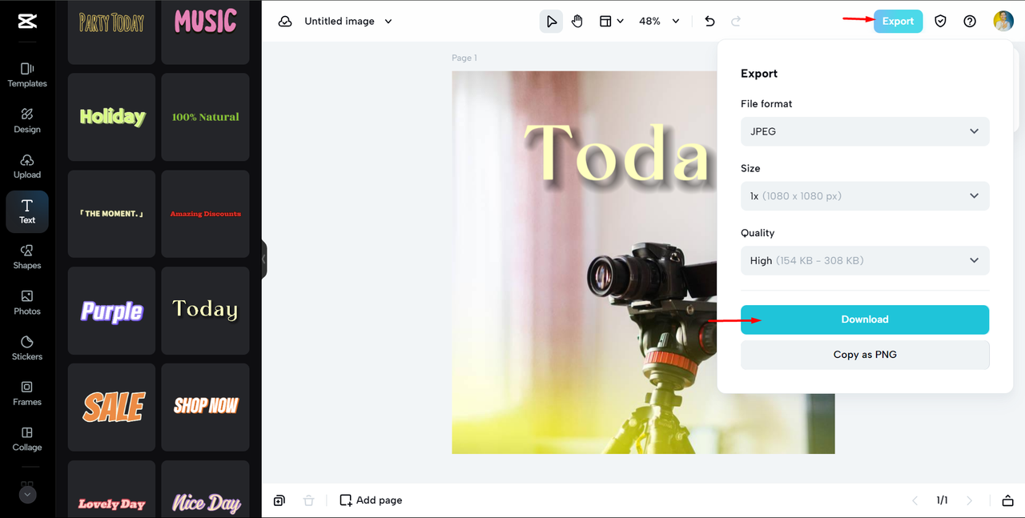
Task: Open the Frames panel
Action: [27, 393]
